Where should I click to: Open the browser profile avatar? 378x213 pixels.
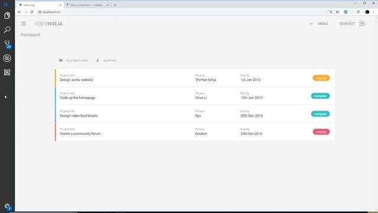pos(367,12)
